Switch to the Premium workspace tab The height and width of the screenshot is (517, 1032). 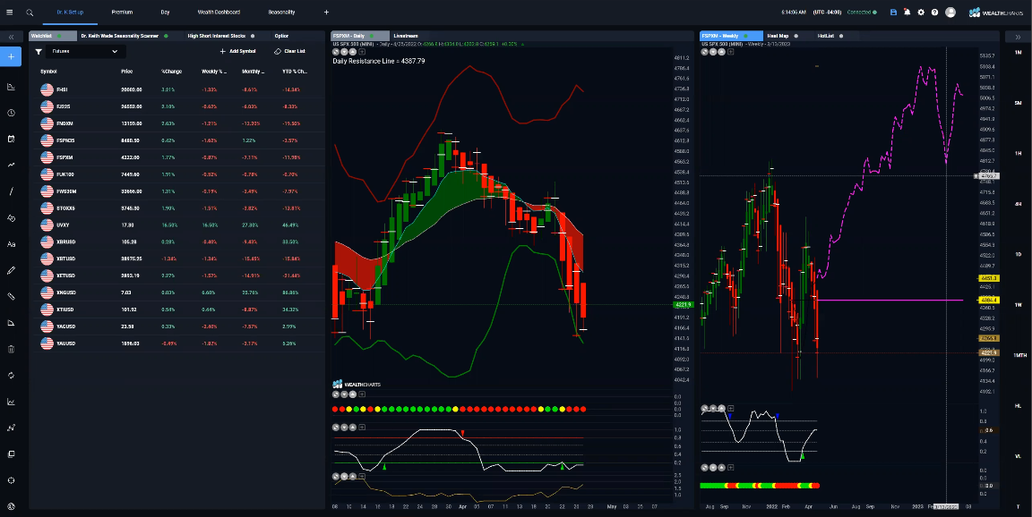point(122,12)
